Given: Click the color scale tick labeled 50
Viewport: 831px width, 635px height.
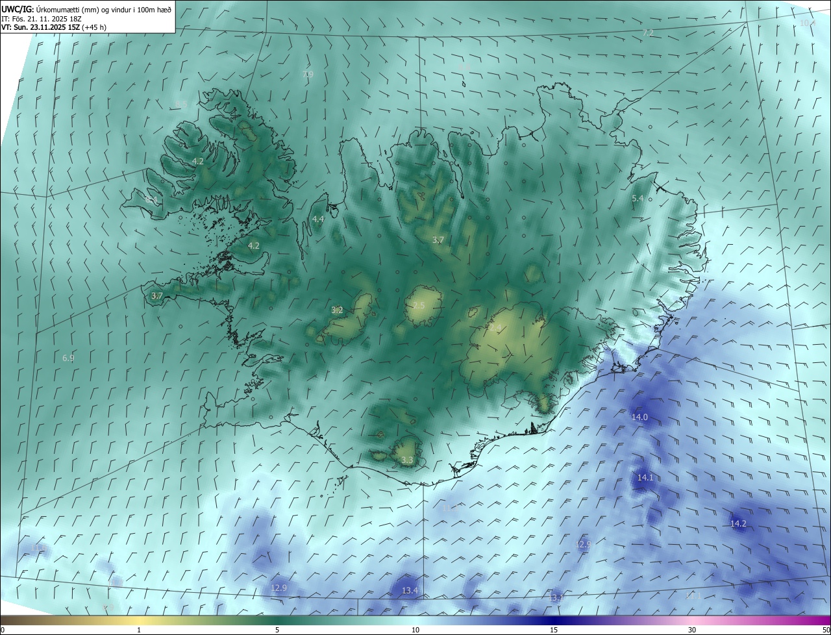Looking at the screenshot, I should tap(826, 630).
